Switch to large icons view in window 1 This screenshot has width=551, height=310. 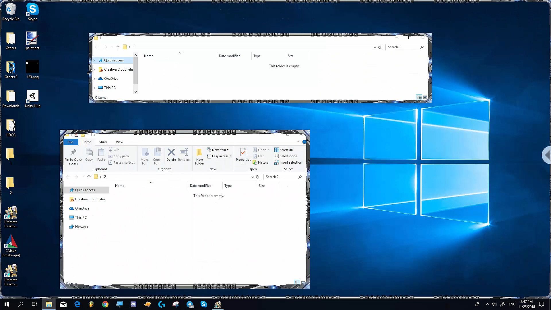(425, 97)
